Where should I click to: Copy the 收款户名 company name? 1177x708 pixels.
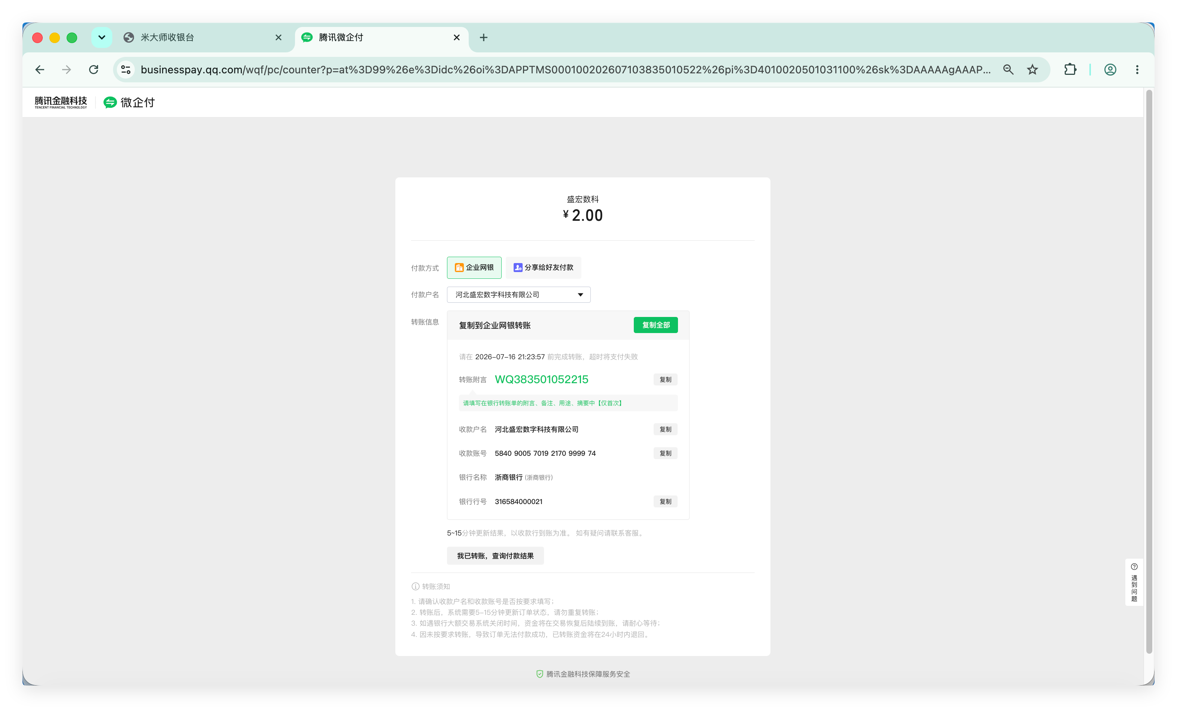[665, 429]
